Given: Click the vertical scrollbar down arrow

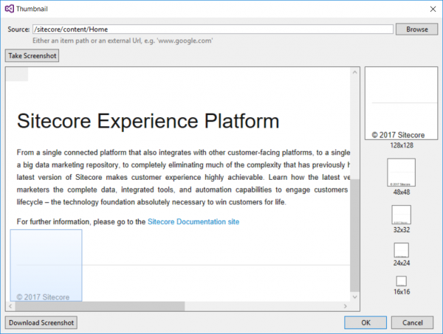Looking at the screenshot, I should point(355,296).
